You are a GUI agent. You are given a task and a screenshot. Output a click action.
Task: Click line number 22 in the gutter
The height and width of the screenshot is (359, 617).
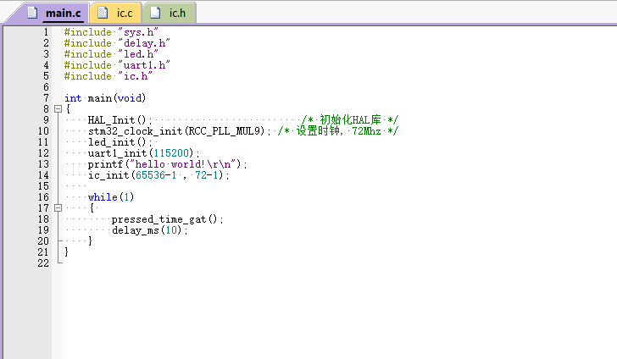pyautogui.click(x=43, y=263)
